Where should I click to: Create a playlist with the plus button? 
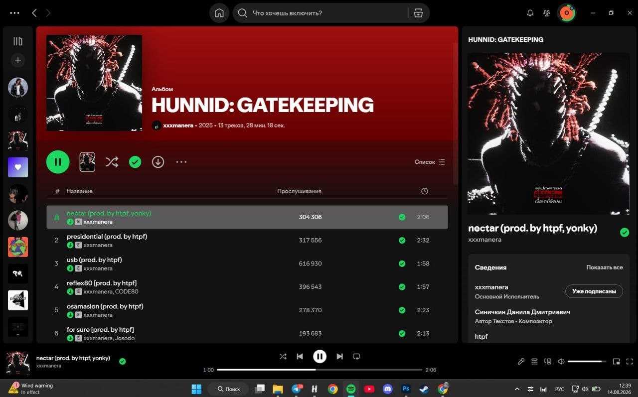[18, 60]
